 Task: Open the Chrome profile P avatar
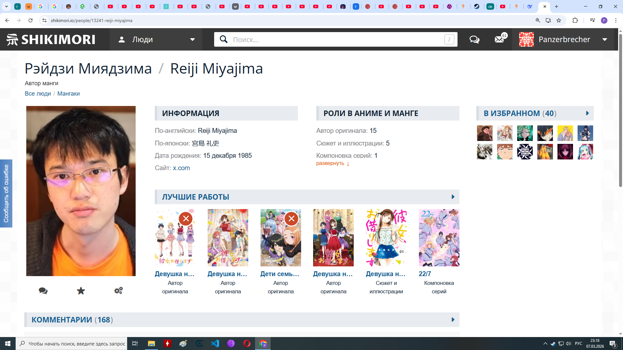[604, 20]
